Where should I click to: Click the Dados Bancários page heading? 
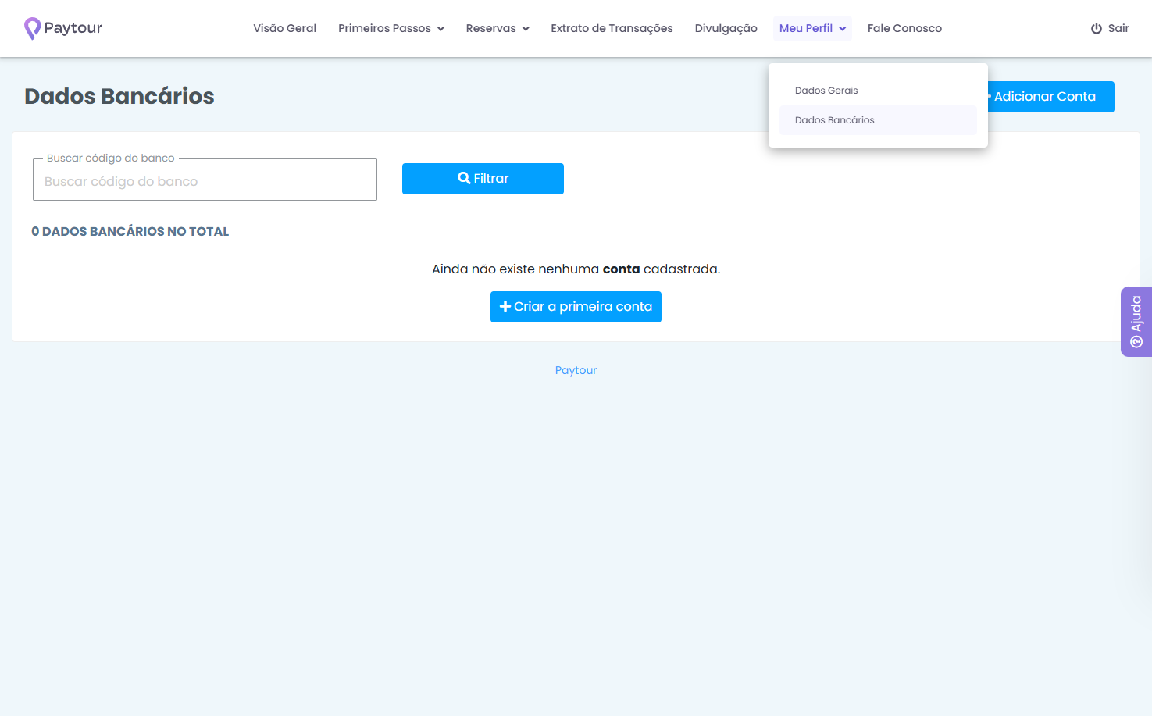(x=119, y=96)
